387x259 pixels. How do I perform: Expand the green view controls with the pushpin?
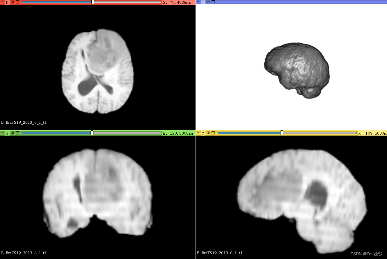click(x=2, y=133)
